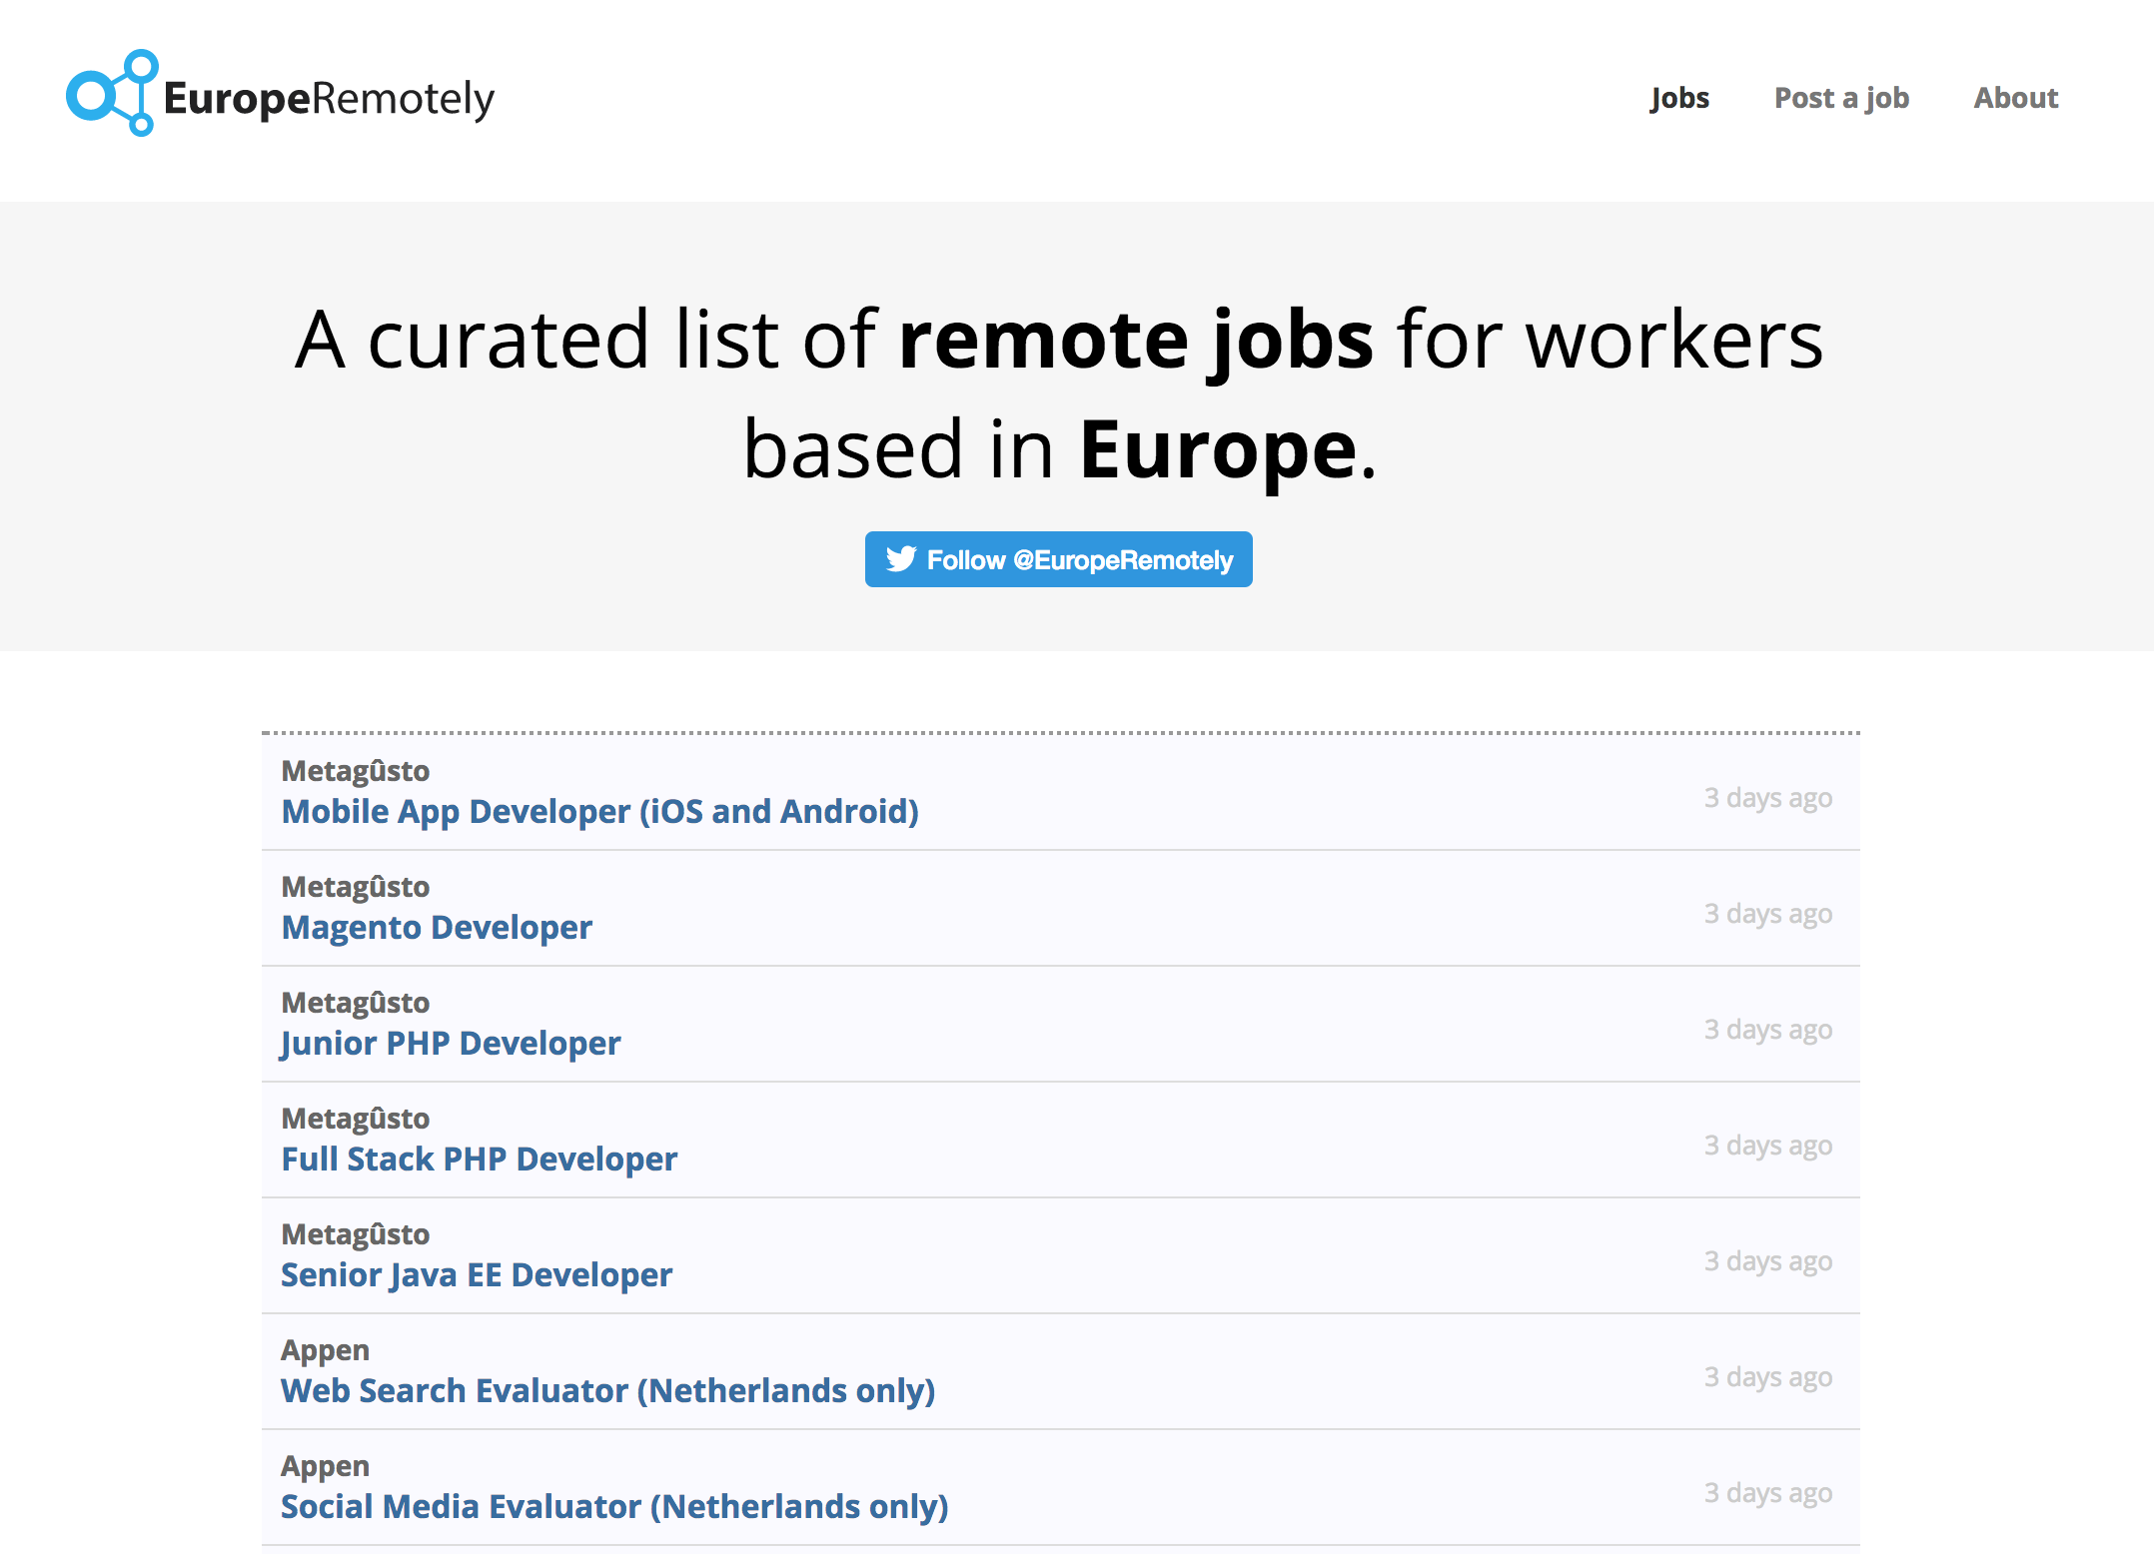Click Follow @EuropeRemotely button

1058,560
